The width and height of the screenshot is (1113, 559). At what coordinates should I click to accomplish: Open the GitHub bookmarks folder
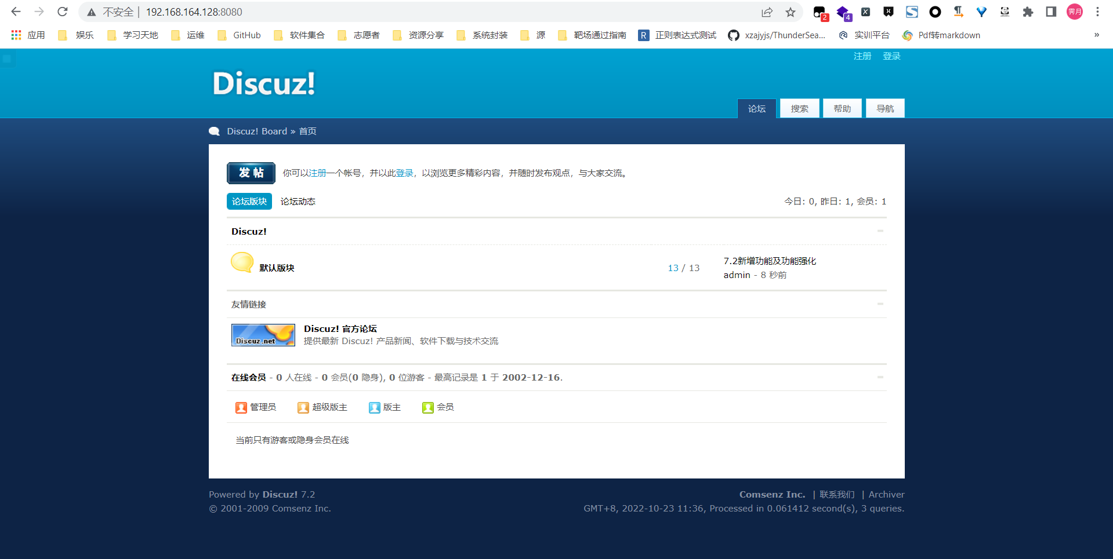[x=240, y=35]
